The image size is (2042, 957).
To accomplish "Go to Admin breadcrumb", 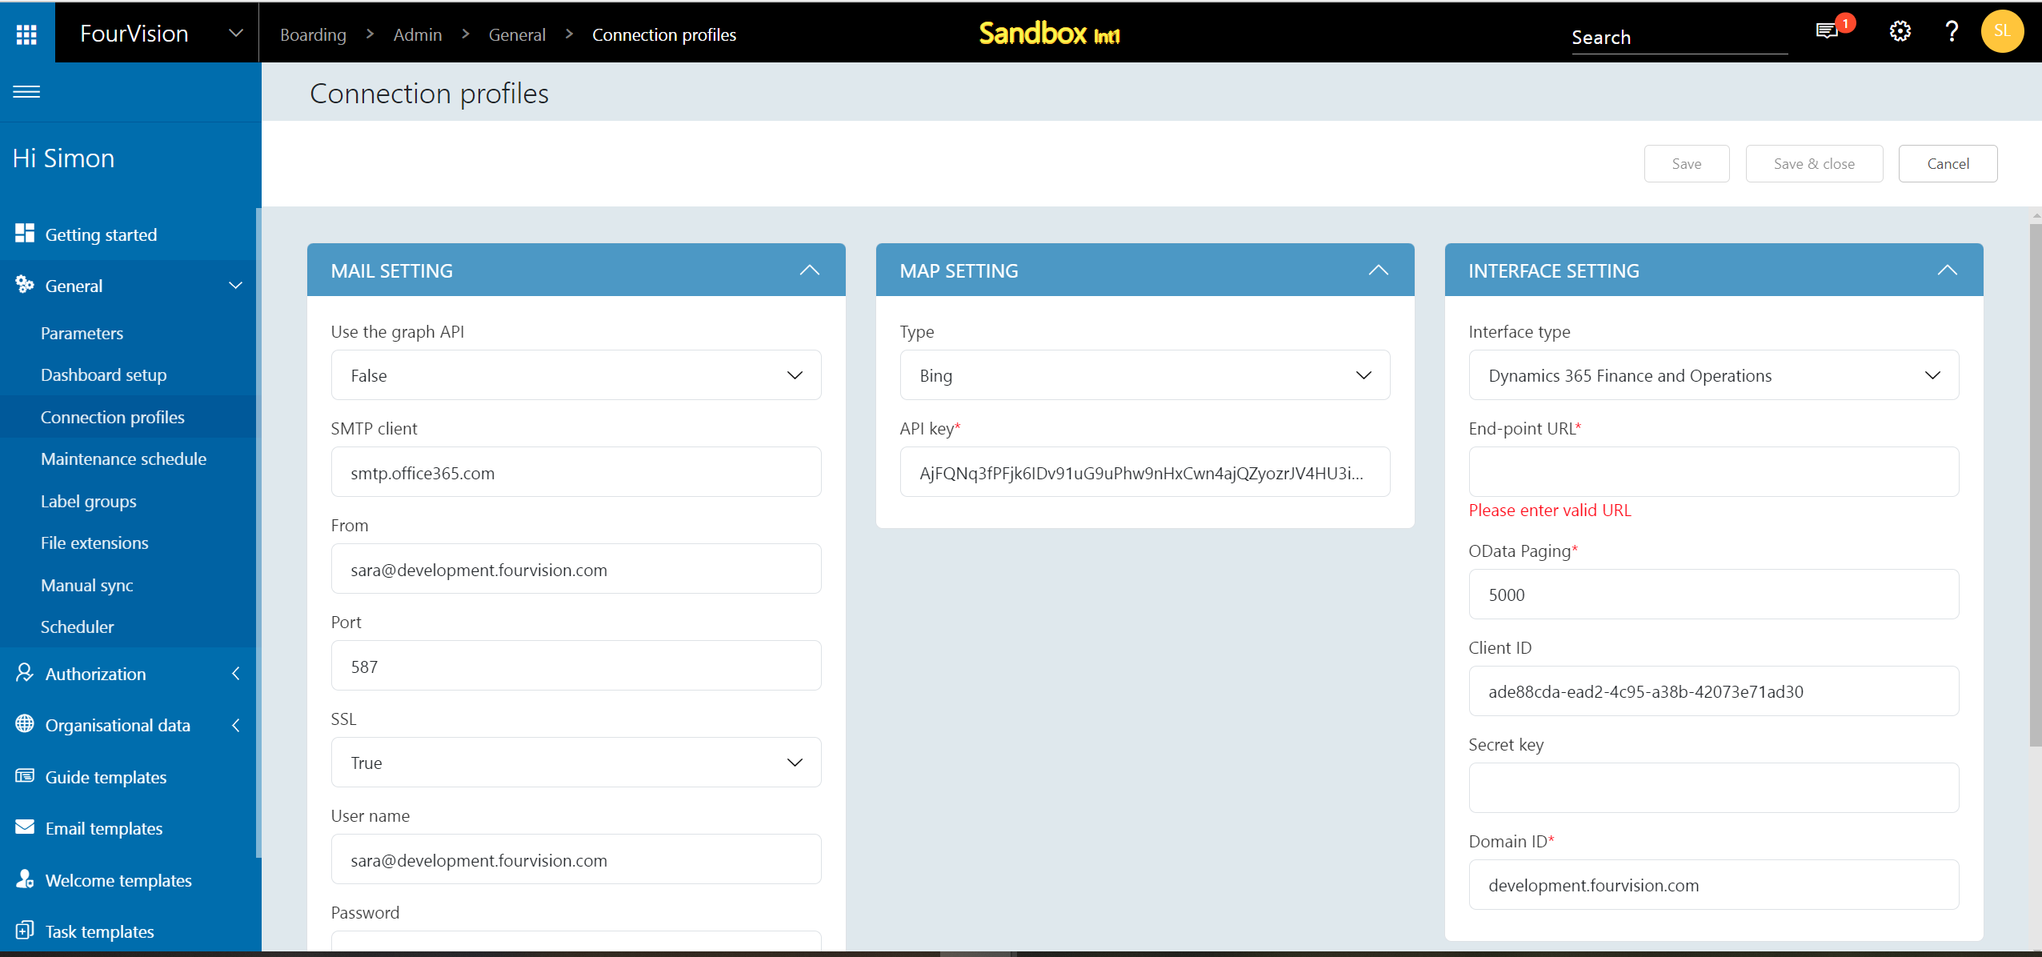I will (x=418, y=34).
